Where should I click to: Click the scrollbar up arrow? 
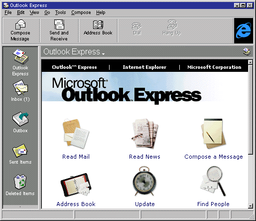(251, 62)
